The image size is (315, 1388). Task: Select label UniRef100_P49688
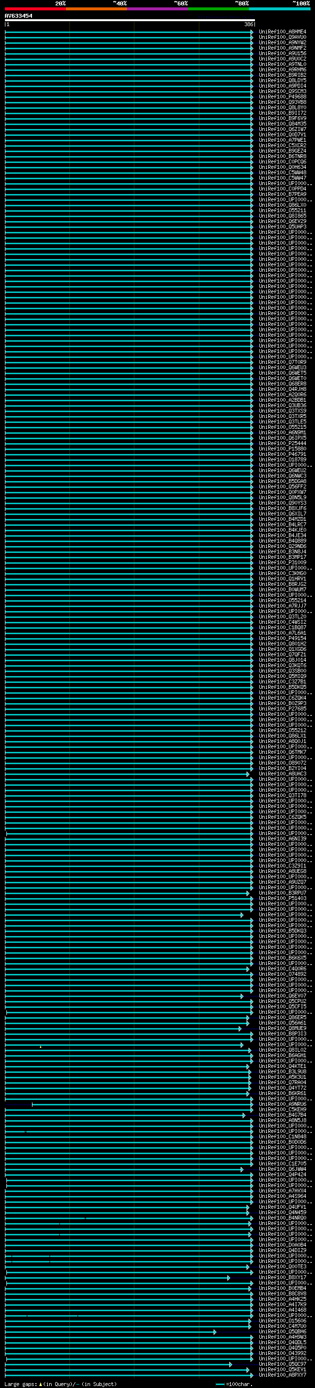tap(282, 97)
